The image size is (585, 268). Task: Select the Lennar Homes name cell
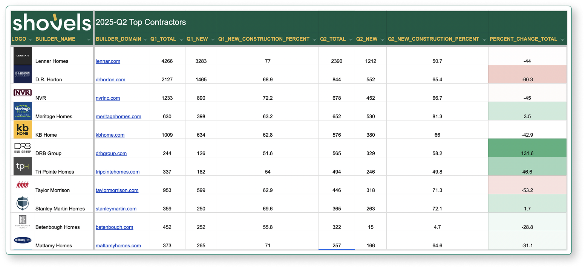[64, 56]
